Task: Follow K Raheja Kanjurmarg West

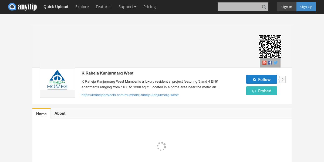Action: [x=262, y=79]
